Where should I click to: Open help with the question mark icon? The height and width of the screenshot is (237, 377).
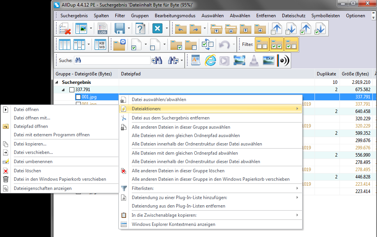141,29
